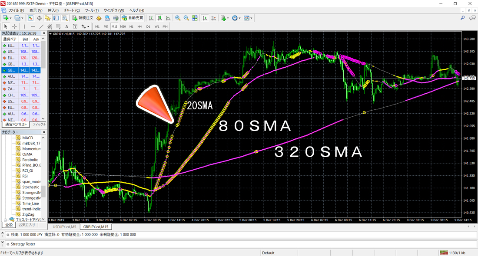Toggle the Market Watch window icon
Viewport: 478px width, 256px height.
pyautogui.click(x=30, y=18)
